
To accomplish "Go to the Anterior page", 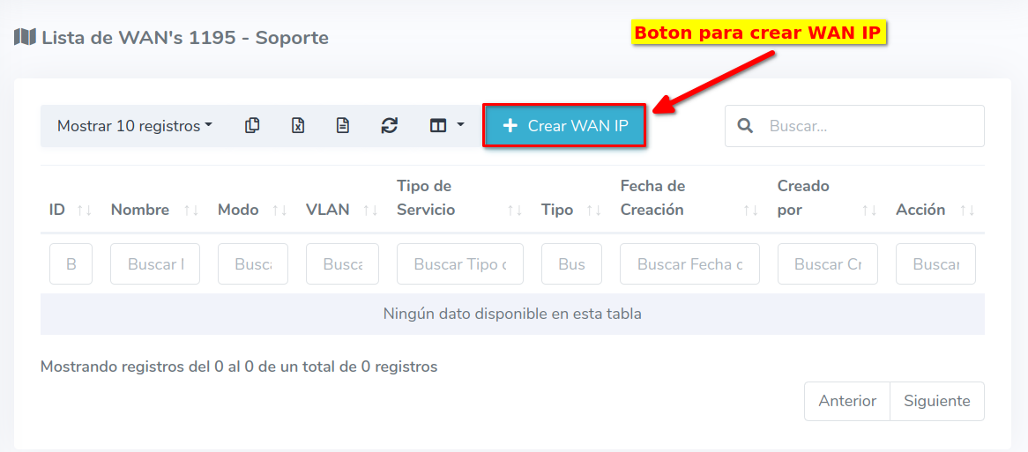I will 846,401.
